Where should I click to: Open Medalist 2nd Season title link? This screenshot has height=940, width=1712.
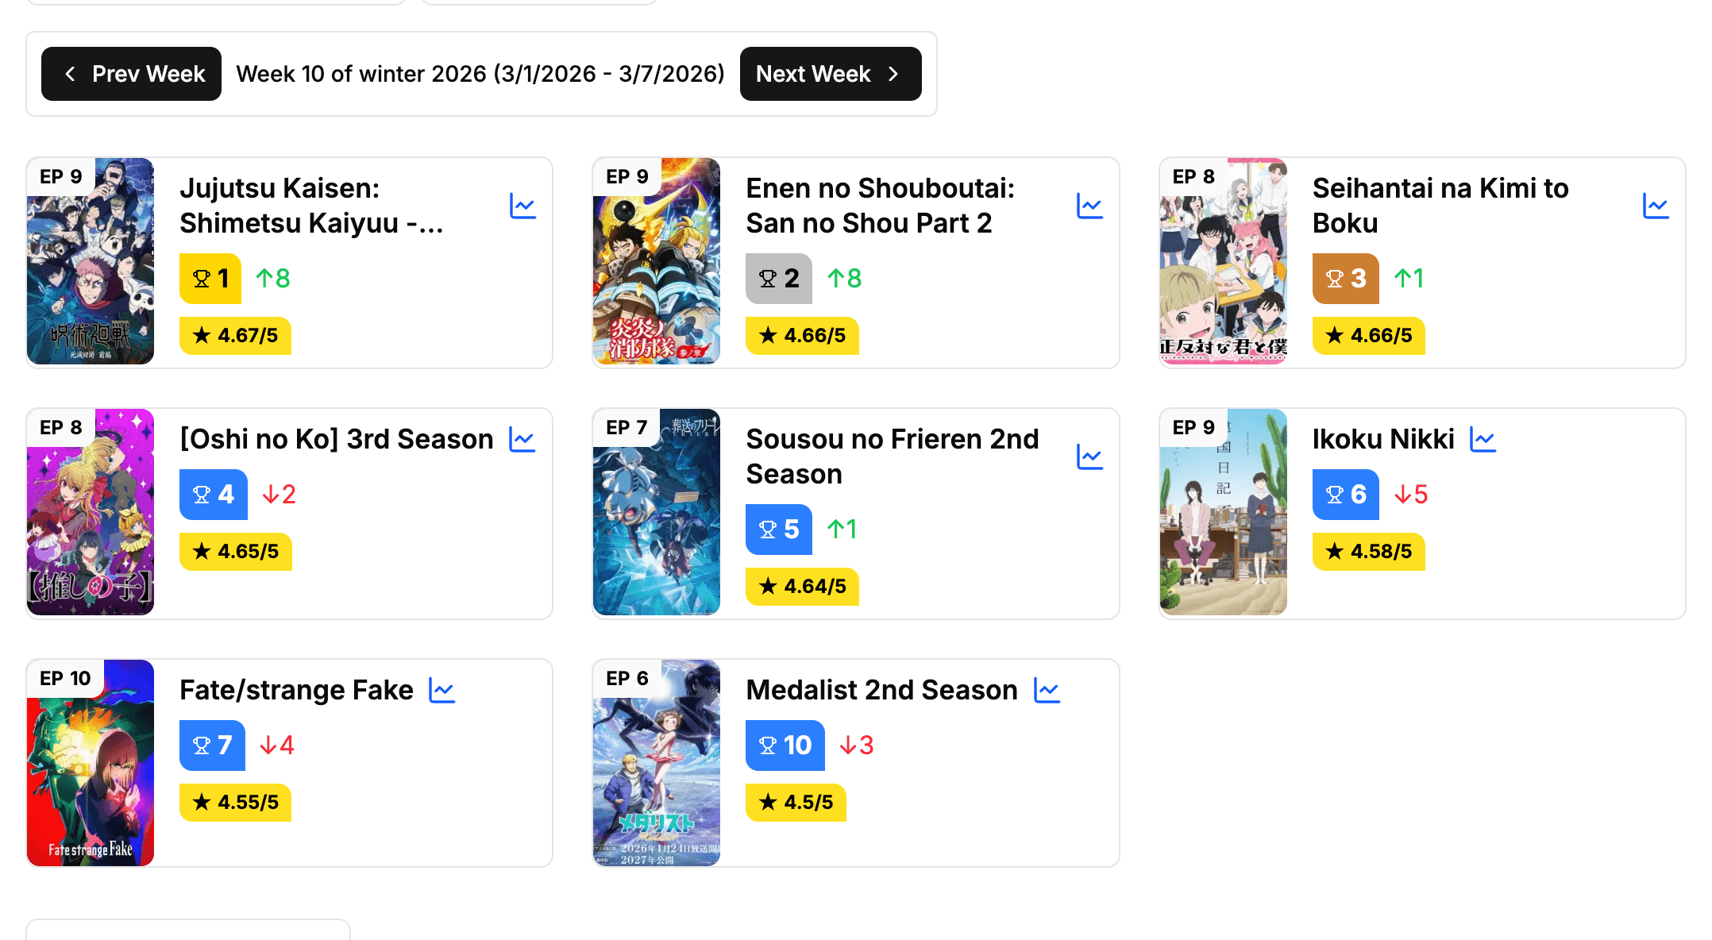click(881, 691)
